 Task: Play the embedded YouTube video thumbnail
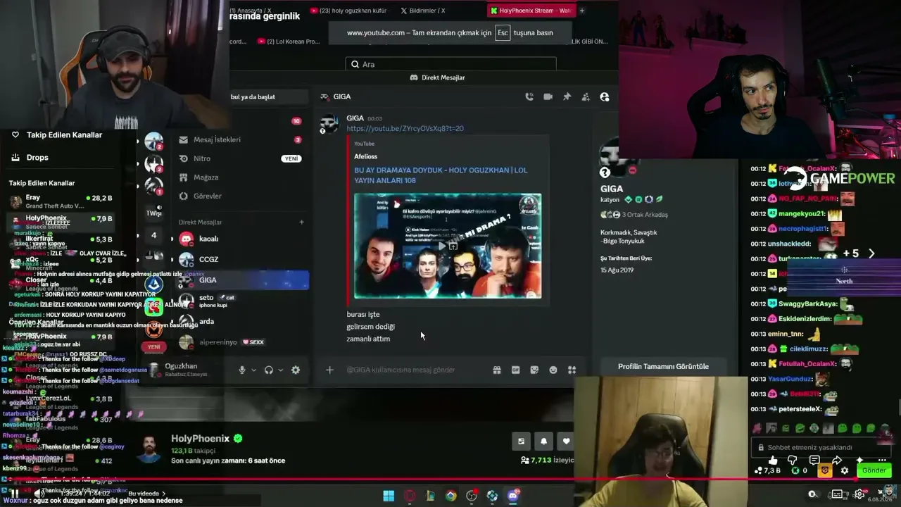448,246
